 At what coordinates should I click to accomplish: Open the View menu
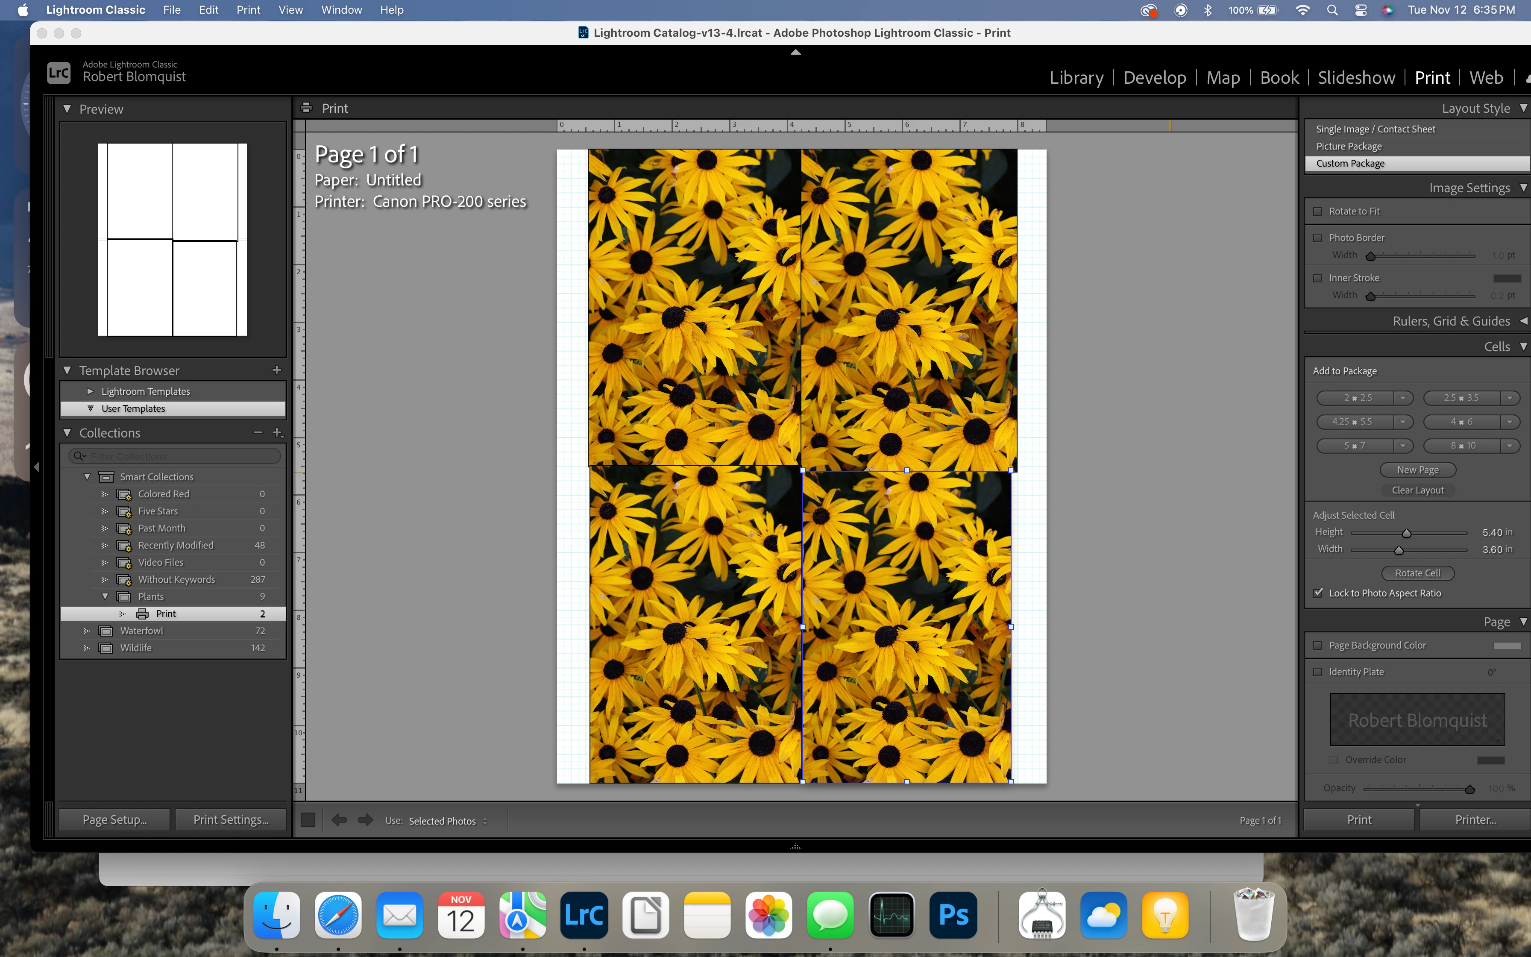[x=290, y=10]
